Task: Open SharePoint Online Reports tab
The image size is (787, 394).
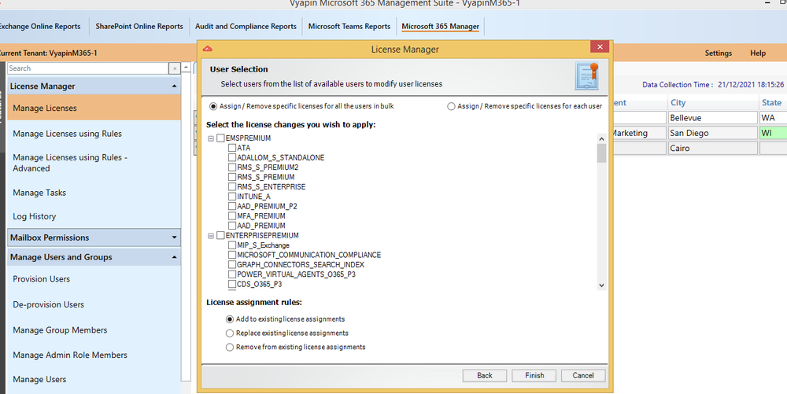Action: coord(139,27)
